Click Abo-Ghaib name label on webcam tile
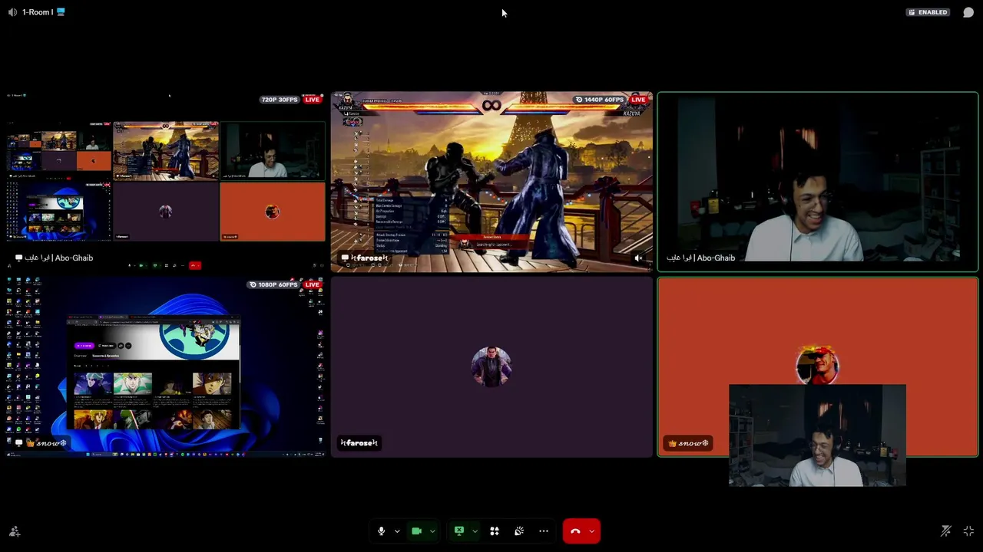 pyautogui.click(x=700, y=258)
